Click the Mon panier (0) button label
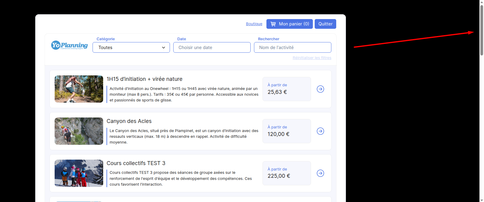 point(294,24)
